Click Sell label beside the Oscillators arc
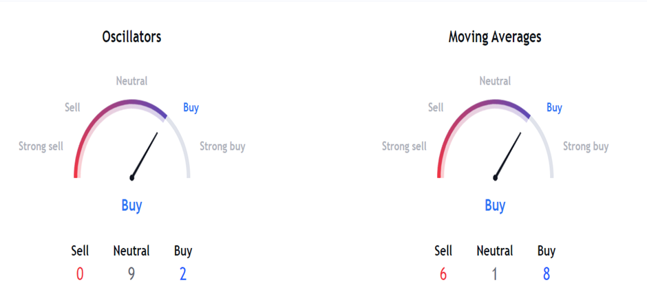 tap(72, 107)
